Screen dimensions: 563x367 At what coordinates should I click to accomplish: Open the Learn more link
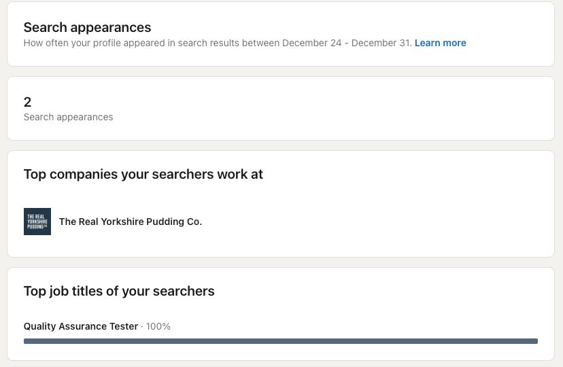coord(440,43)
